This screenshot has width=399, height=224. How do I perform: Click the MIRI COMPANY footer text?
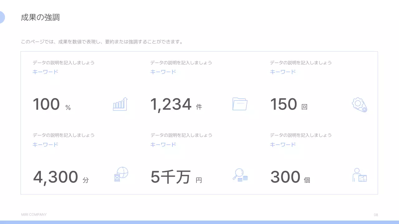point(33,214)
